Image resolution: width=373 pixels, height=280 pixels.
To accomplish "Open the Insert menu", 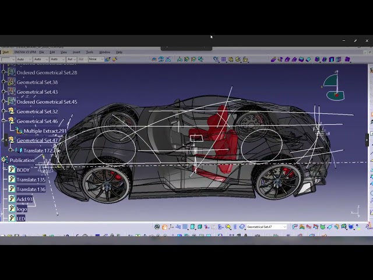I will (x=76, y=52).
